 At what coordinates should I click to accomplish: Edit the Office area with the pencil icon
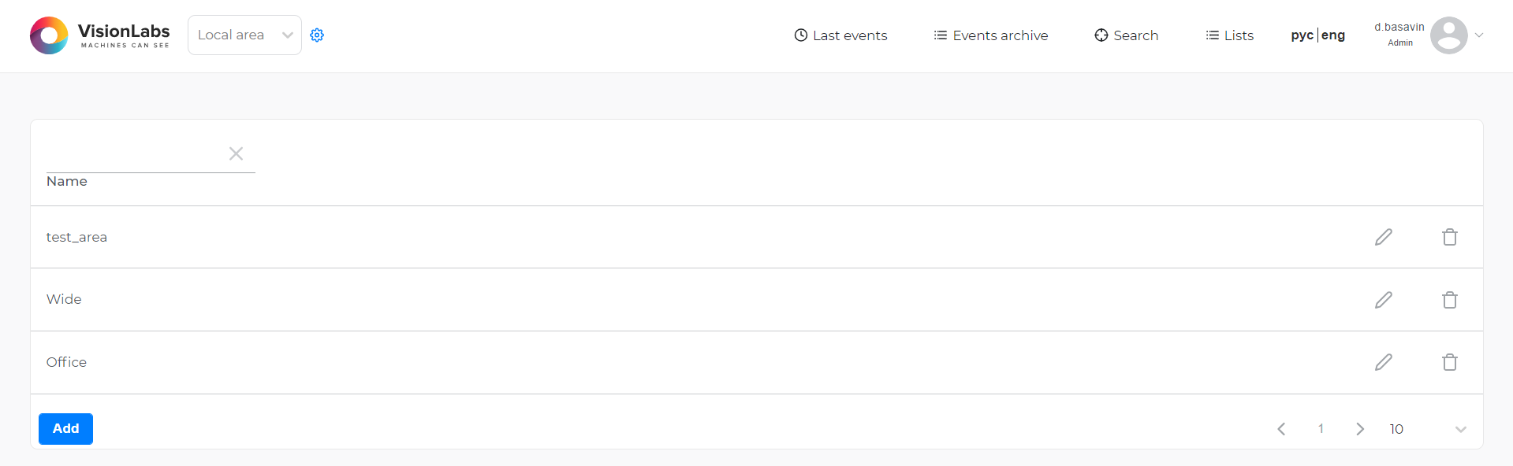point(1384,362)
